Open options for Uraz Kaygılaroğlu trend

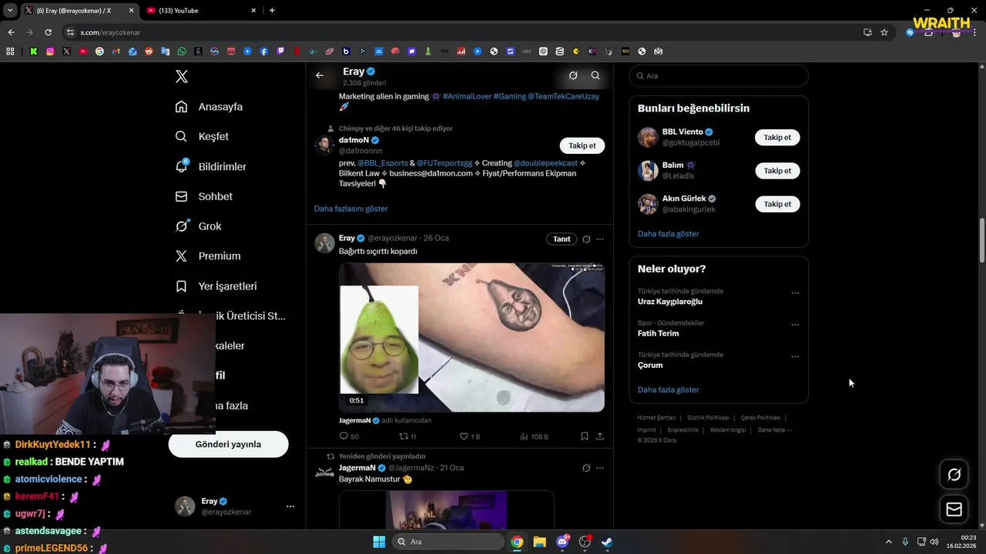click(x=795, y=293)
